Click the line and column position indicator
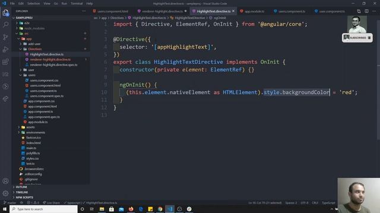Viewport: 380px width, 213px height. click(x=265, y=202)
